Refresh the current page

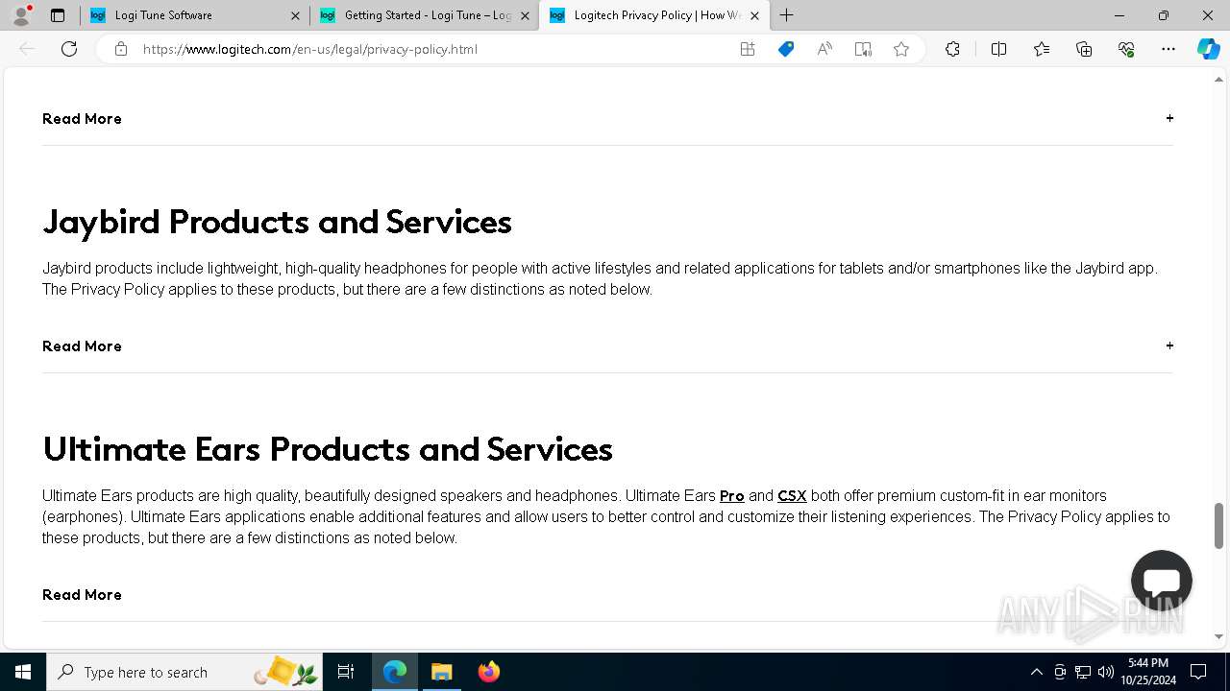69,49
